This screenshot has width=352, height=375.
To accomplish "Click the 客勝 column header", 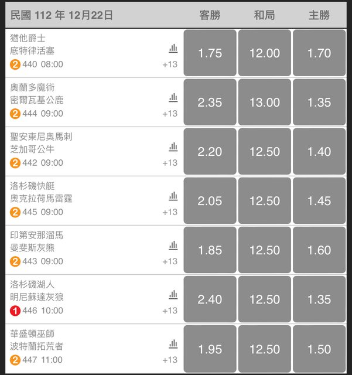I will tap(210, 16).
